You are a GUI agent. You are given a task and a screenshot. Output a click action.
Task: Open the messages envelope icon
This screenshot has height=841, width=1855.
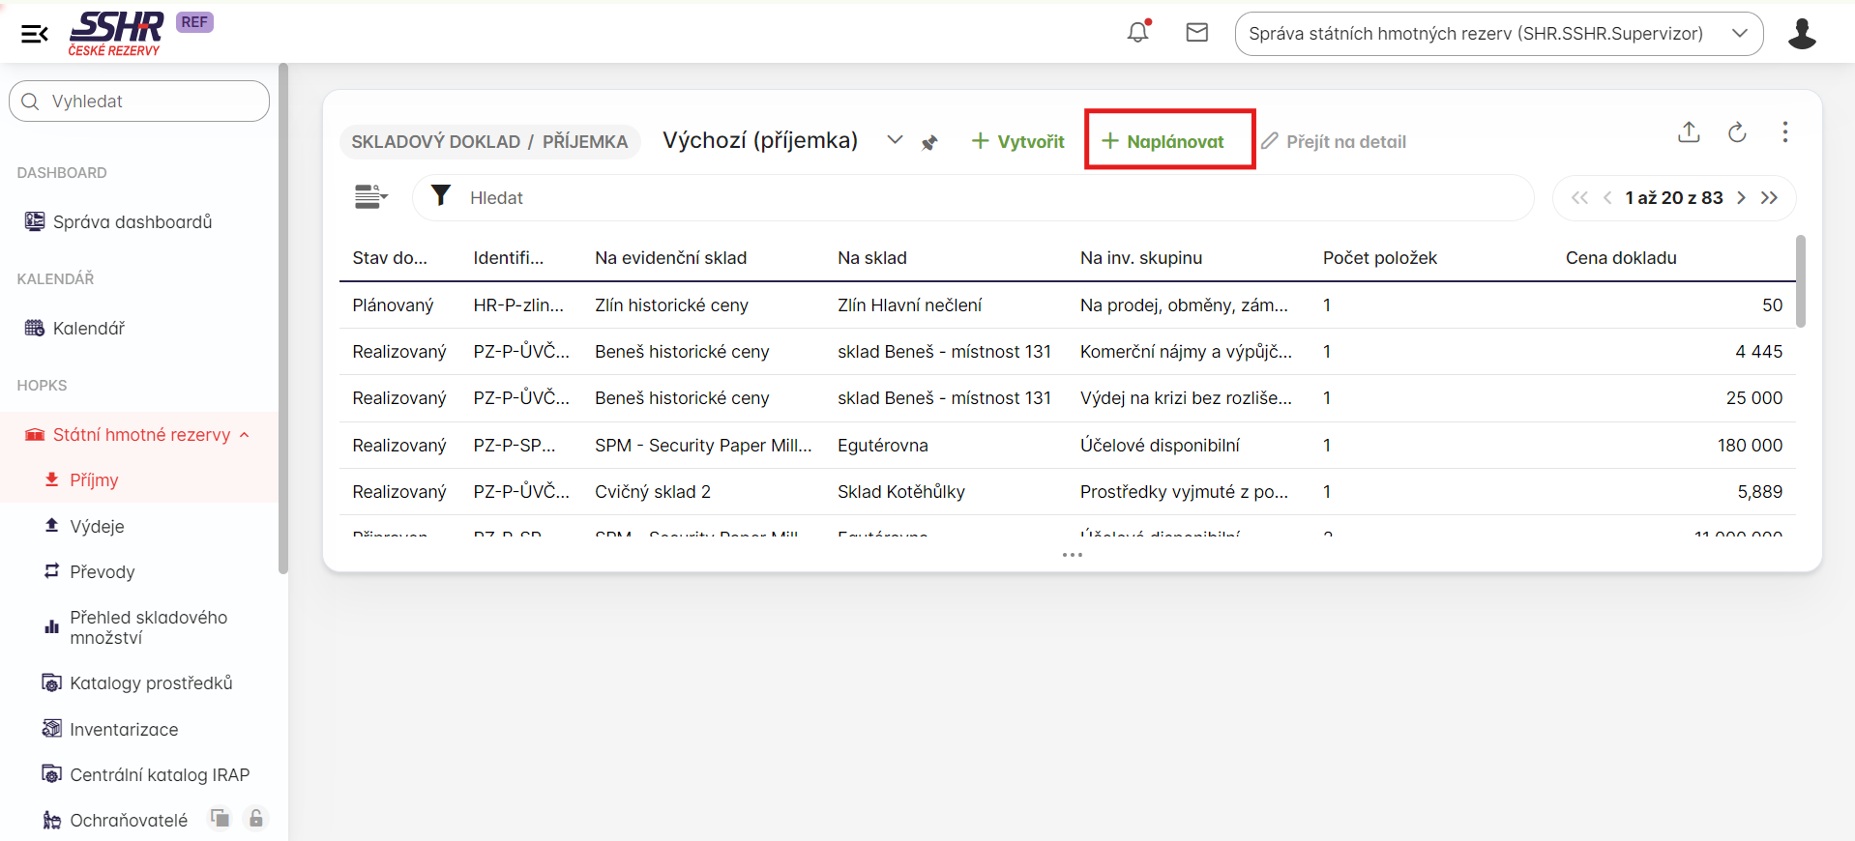pos(1196,33)
